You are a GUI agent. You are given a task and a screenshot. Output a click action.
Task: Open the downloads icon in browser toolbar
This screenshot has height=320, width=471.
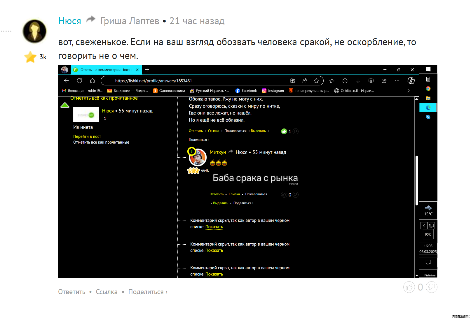(x=358, y=81)
